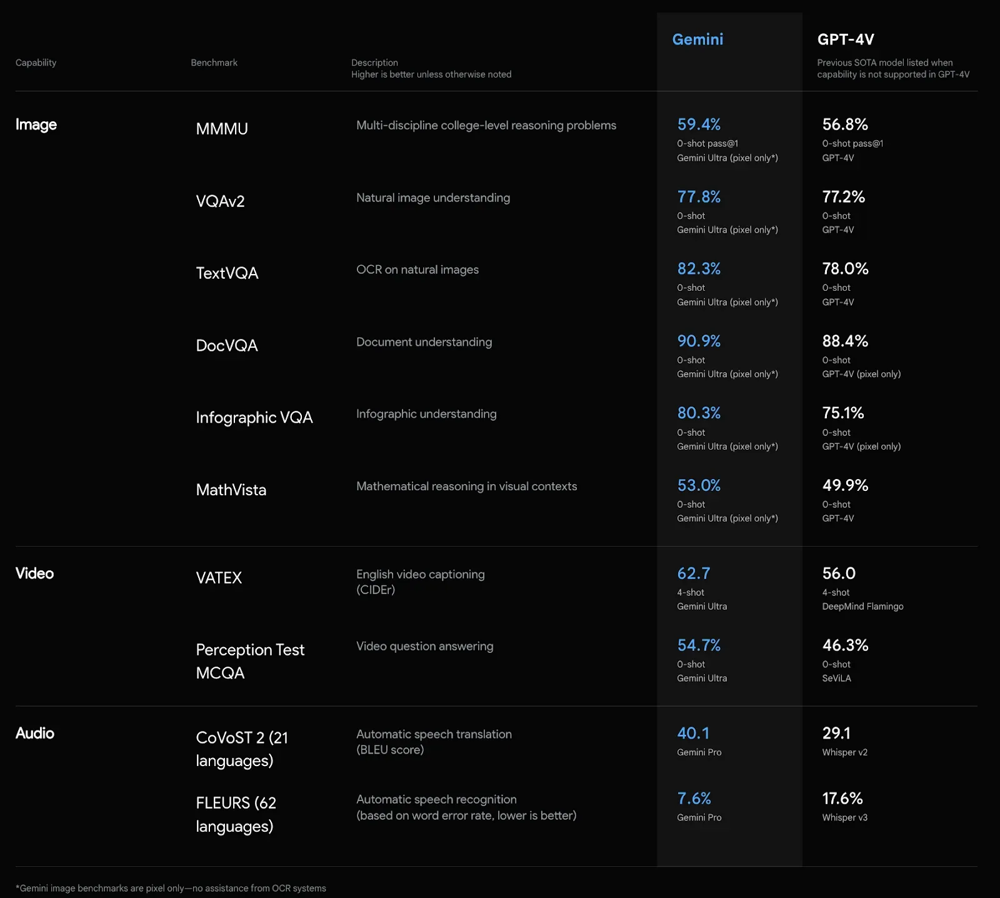The image size is (1000, 898).
Task: Select the MathVista benchmark name
Action: coord(231,490)
